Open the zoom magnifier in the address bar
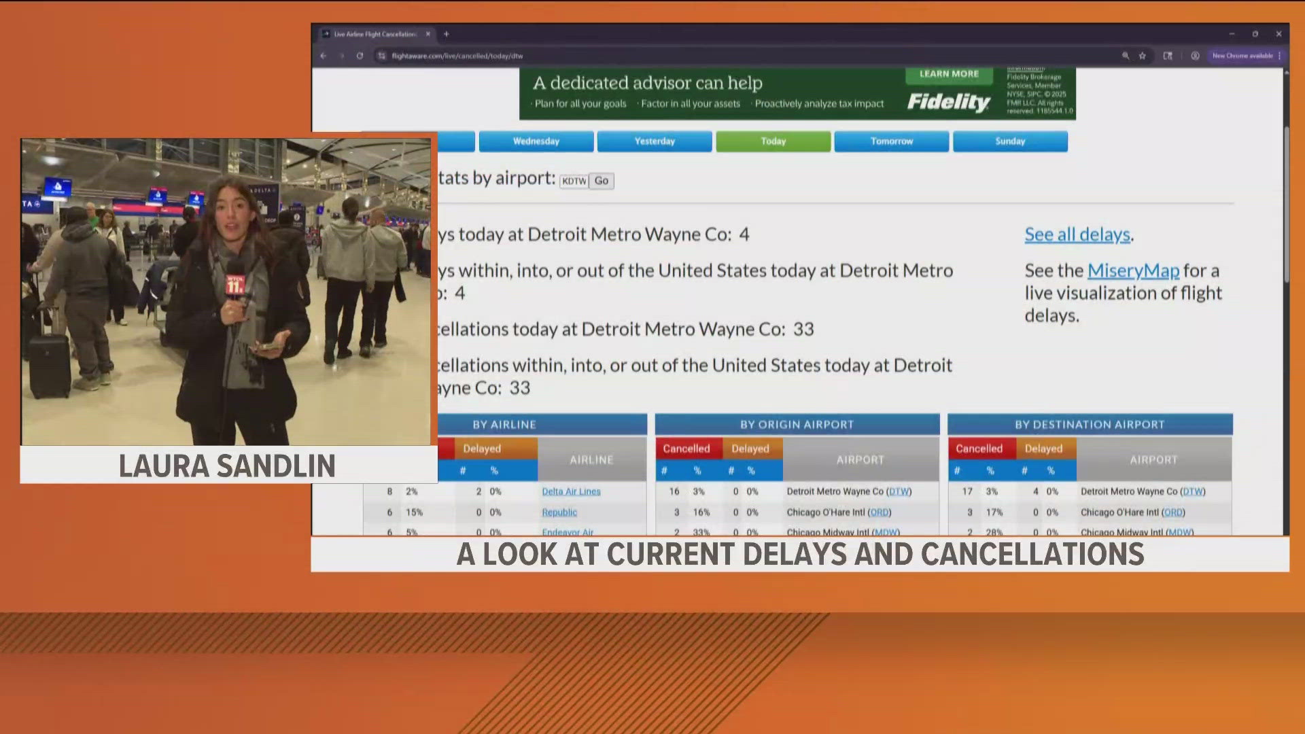This screenshot has width=1305, height=734. point(1126,56)
